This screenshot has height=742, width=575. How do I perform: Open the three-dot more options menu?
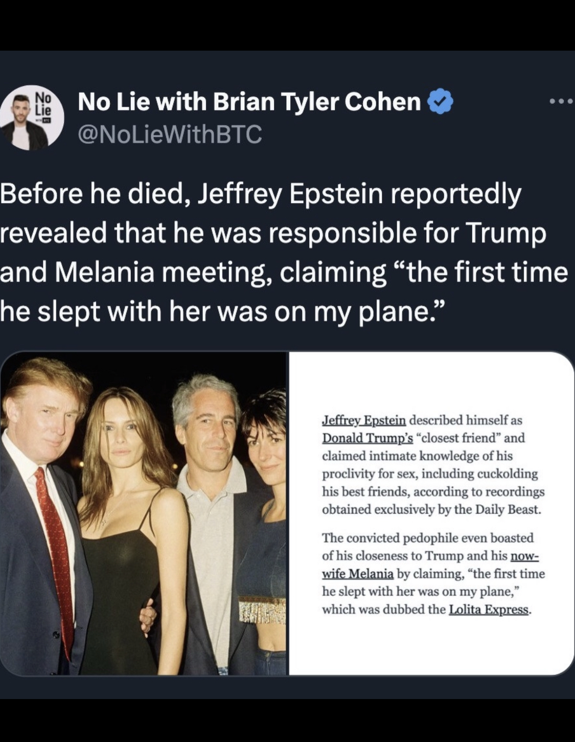[x=561, y=101]
